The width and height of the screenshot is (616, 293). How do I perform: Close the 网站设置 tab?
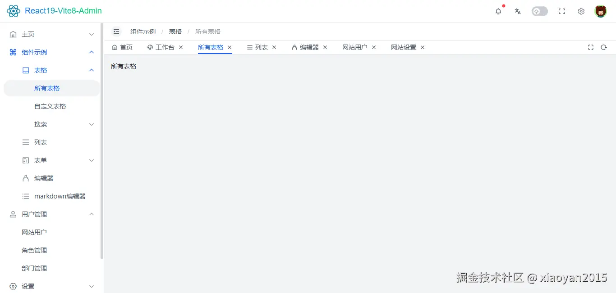pos(423,47)
